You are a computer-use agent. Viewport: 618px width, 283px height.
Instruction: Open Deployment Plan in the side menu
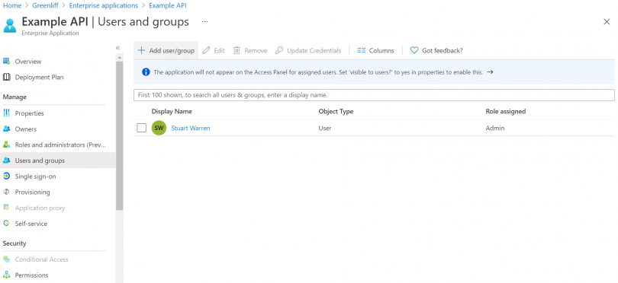(39, 77)
